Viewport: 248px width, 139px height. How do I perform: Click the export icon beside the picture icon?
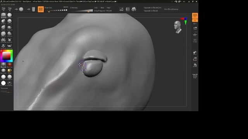(x=127, y=9)
